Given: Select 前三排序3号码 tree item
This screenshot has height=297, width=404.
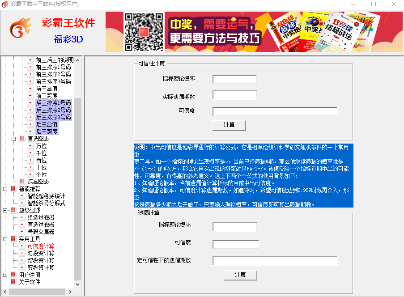Looking at the screenshot, I should tap(53, 81).
